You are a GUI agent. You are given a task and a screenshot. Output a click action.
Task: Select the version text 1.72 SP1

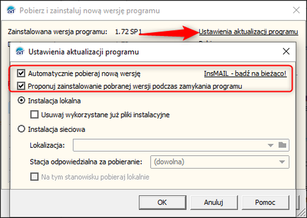coord(128,32)
